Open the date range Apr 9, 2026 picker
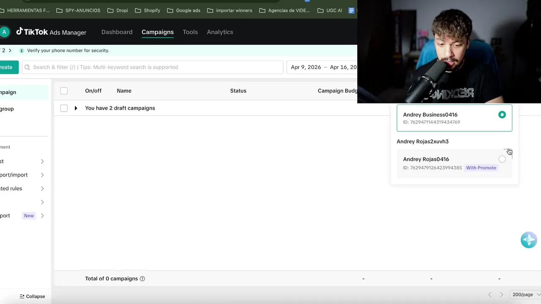The width and height of the screenshot is (541, 304). click(x=322, y=67)
